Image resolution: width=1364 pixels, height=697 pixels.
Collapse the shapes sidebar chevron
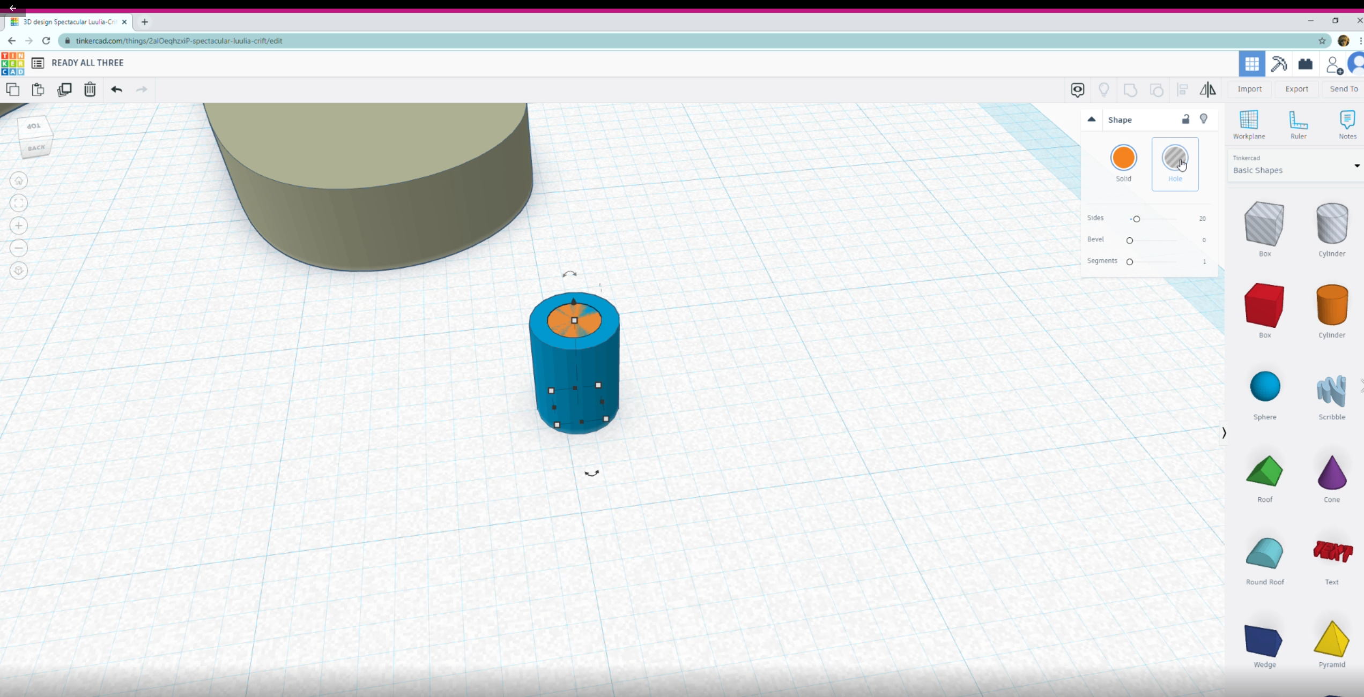pyautogui.click(x=1224, y=433)
